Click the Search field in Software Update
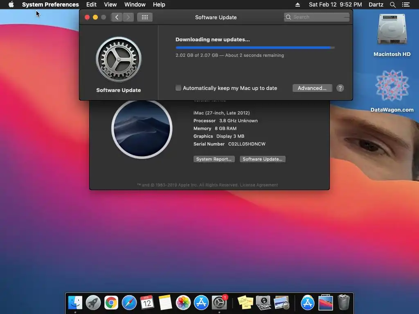This screenshot has width=419, height=314. click(x=317, y=17)
